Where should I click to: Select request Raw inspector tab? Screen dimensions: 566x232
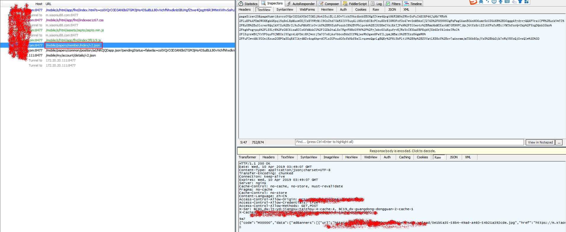376,9
